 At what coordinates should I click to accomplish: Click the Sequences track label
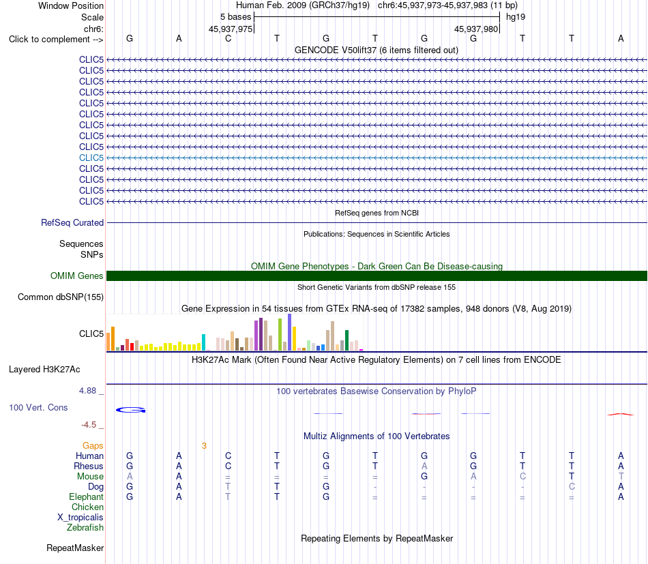click(81, 243)
